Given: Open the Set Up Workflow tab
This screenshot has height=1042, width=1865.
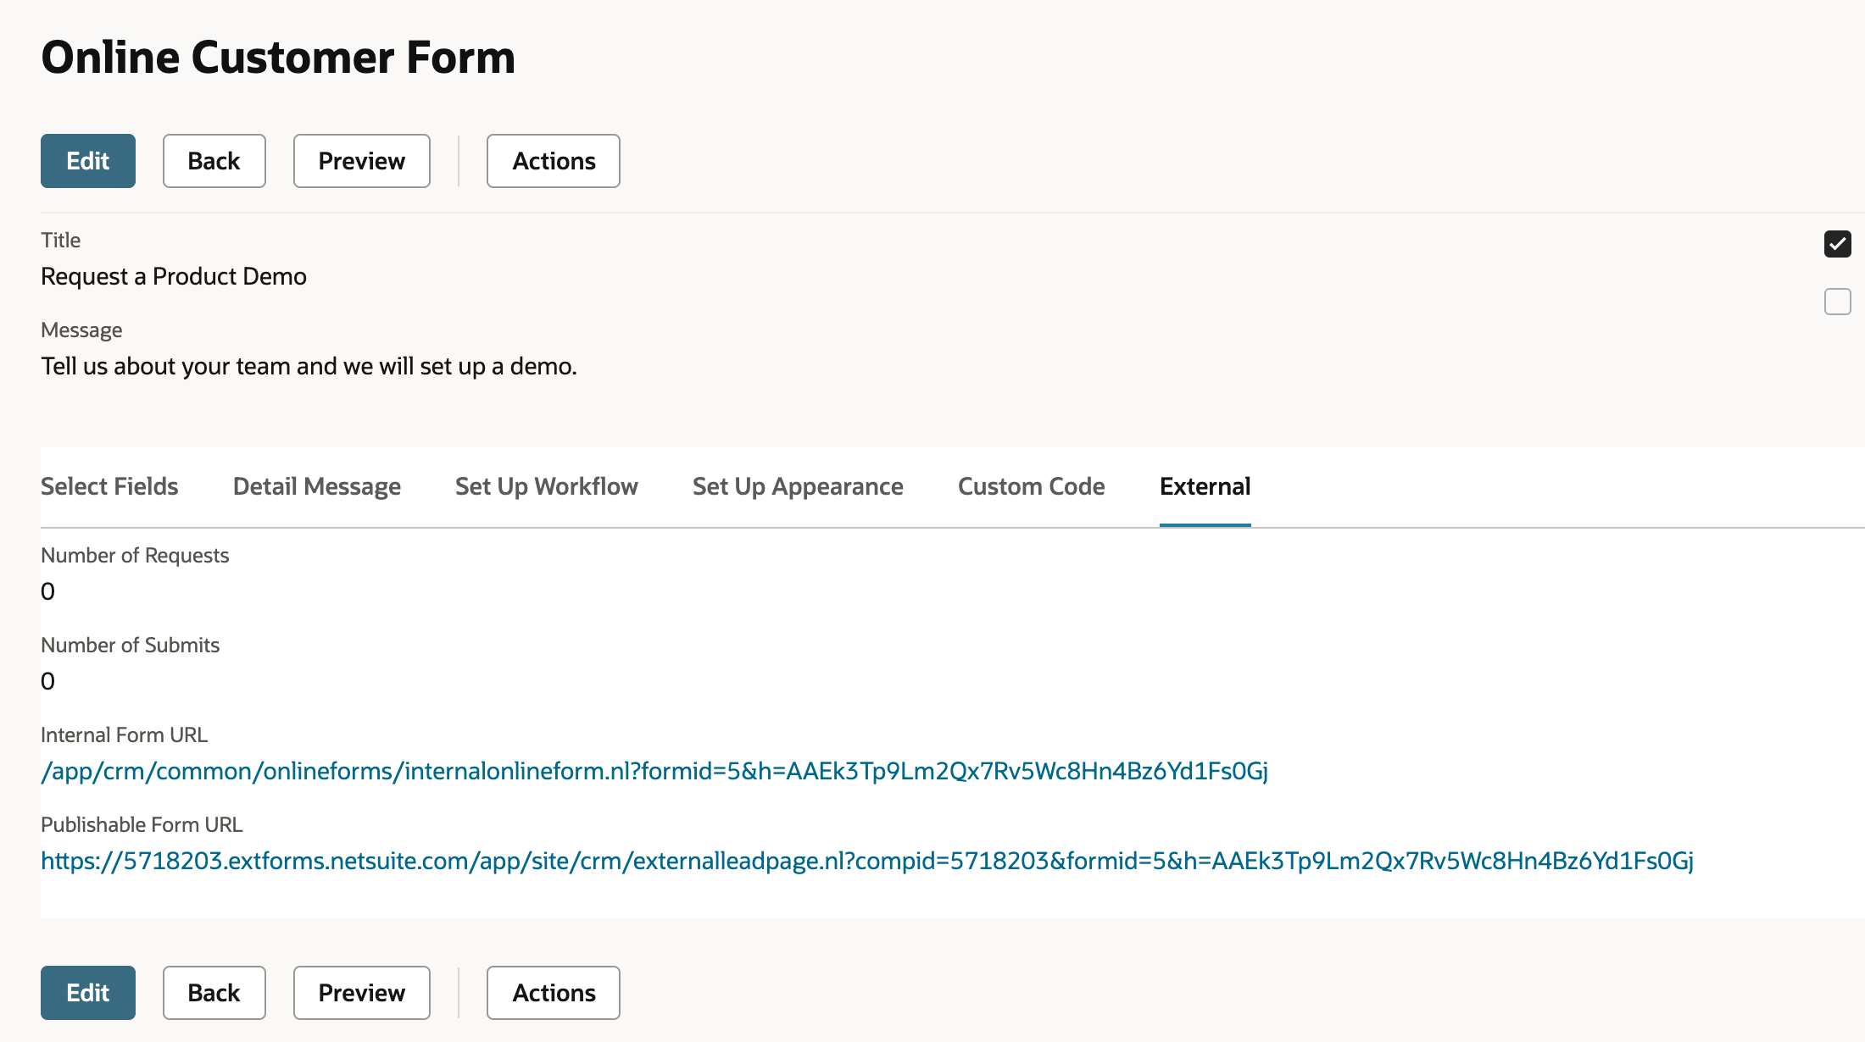Looking at the screenshot, I should click(547, 486).
